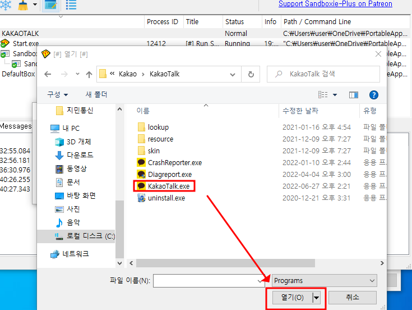This screenshot has width=412, height=310.
Task: Click 새 폴더 to create folder
Action: 96,94
